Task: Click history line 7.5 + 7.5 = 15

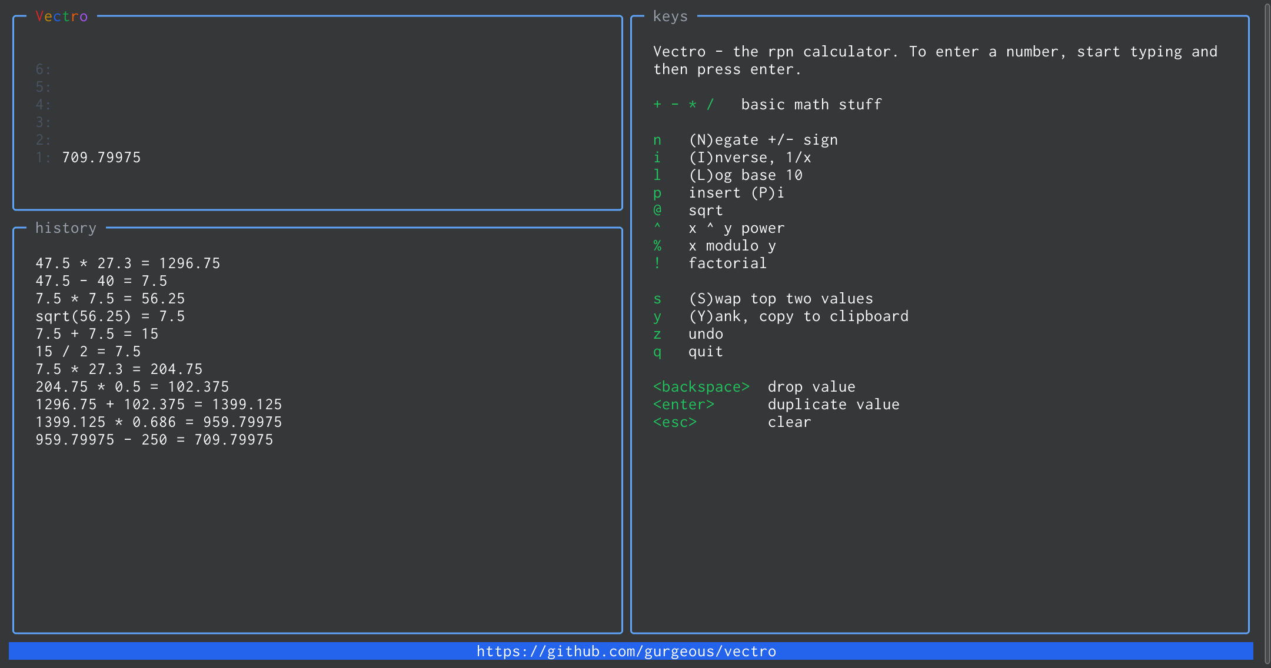Action: (x=97, y=334)
